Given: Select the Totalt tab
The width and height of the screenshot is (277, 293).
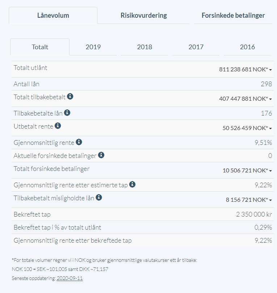Looking at the screenshot, I should pyautogui.click(x=40, y=47).
